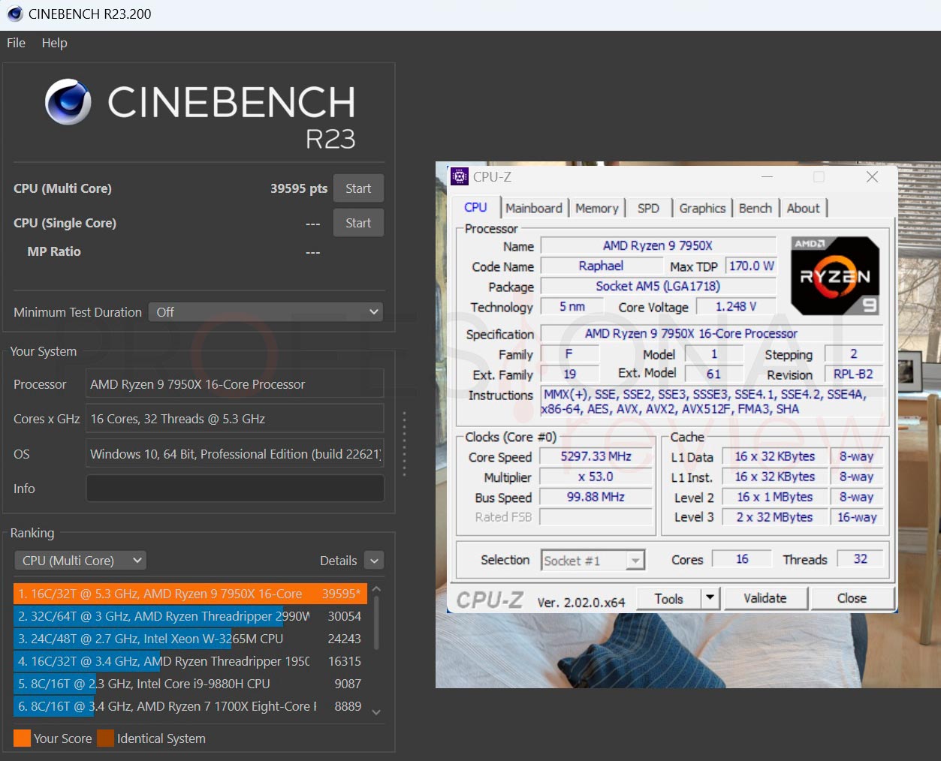Screen dimensions: 941x761
Task: Click the OS field showing Windows 10
Action: (x=235, y=454)
